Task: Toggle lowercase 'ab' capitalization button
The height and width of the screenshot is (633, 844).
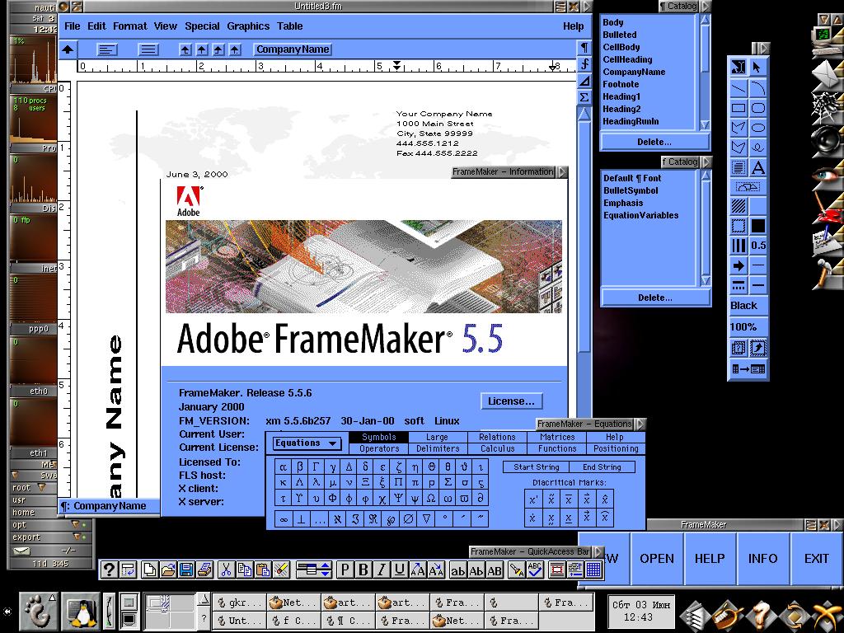Action: click(x=457, y=570)
